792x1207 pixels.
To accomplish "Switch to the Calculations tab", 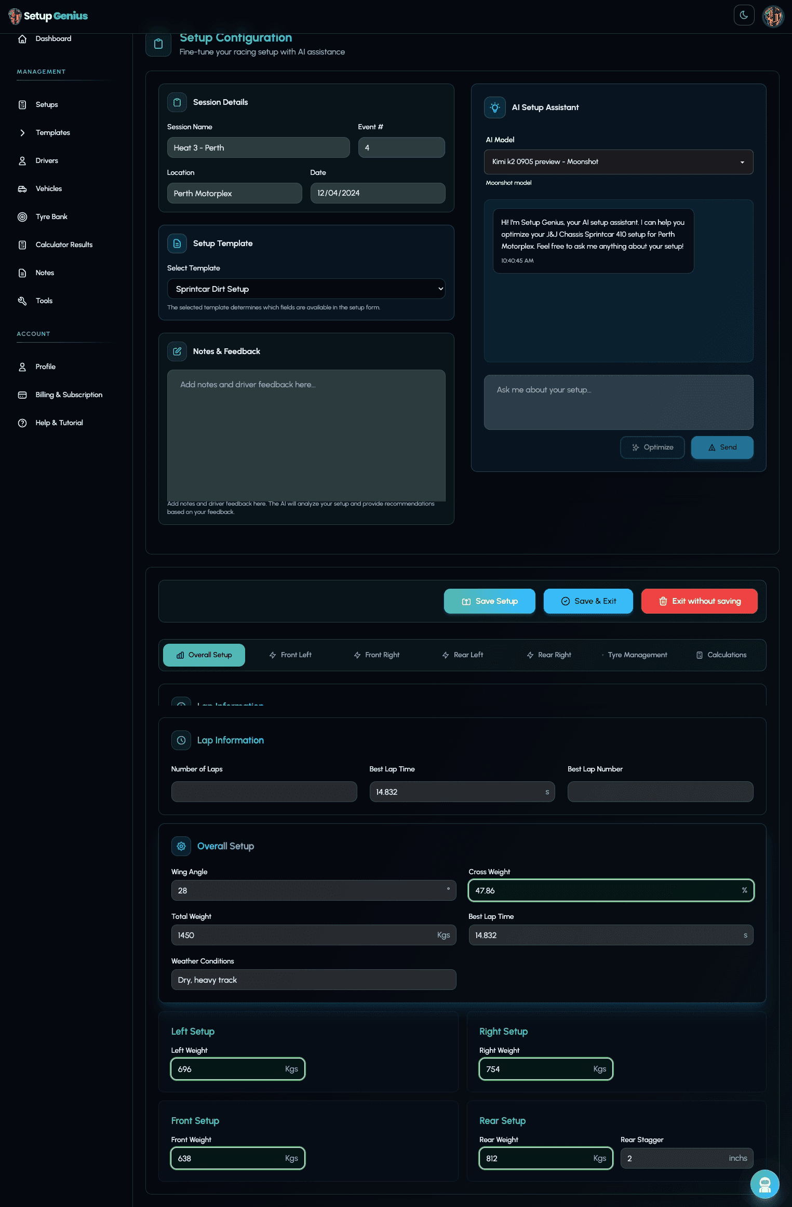I will point(721,655).
